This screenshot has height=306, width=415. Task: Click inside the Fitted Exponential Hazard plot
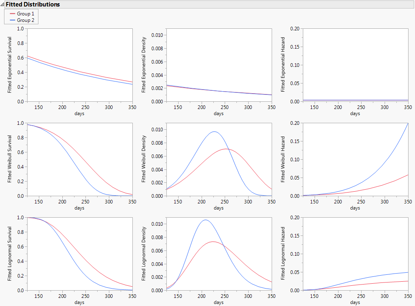[355, 65]
